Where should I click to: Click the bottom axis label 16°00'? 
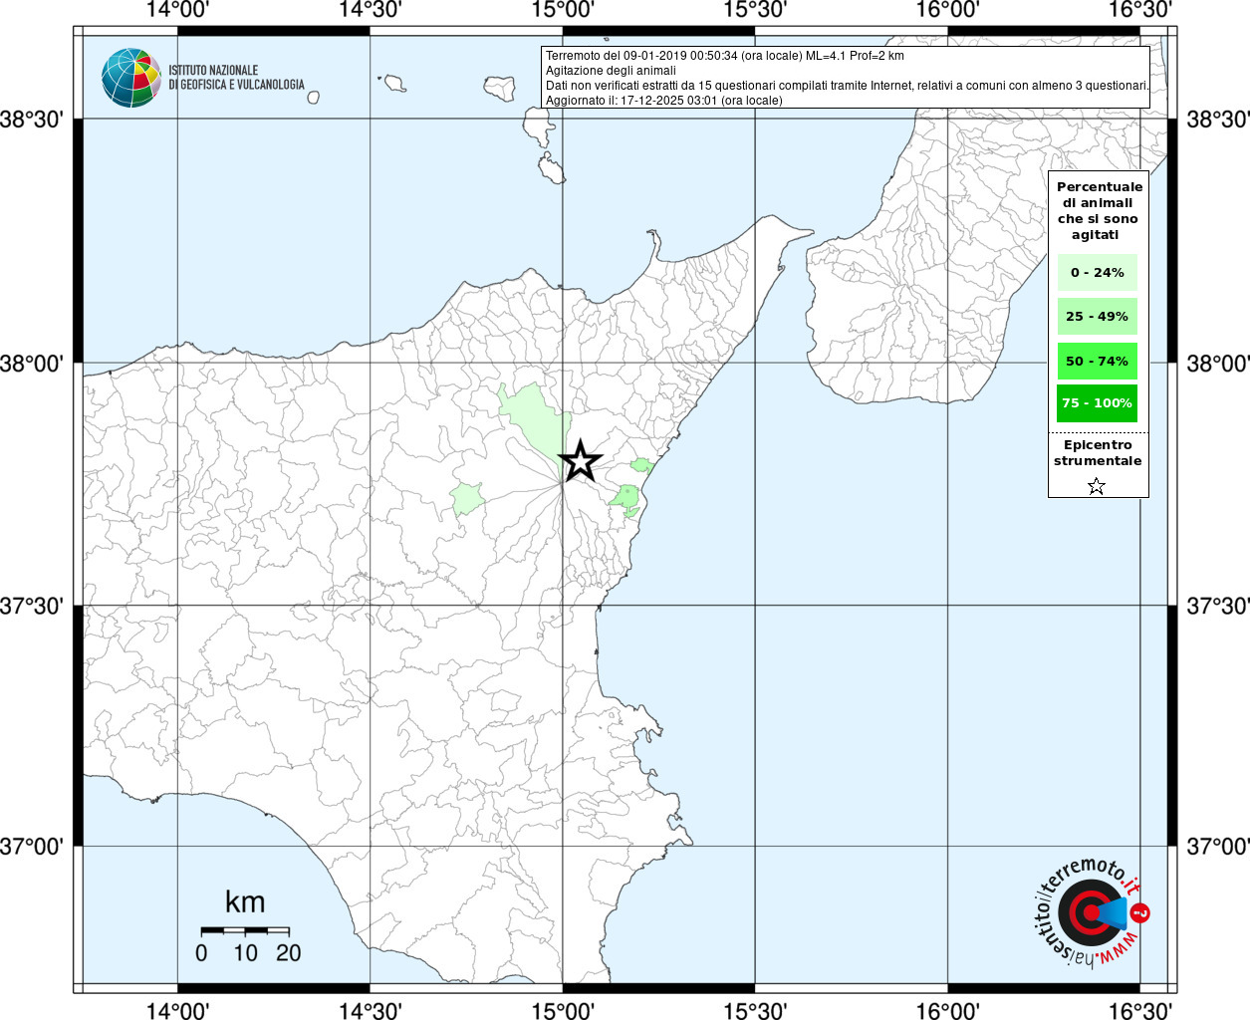tap(947, 1010)
